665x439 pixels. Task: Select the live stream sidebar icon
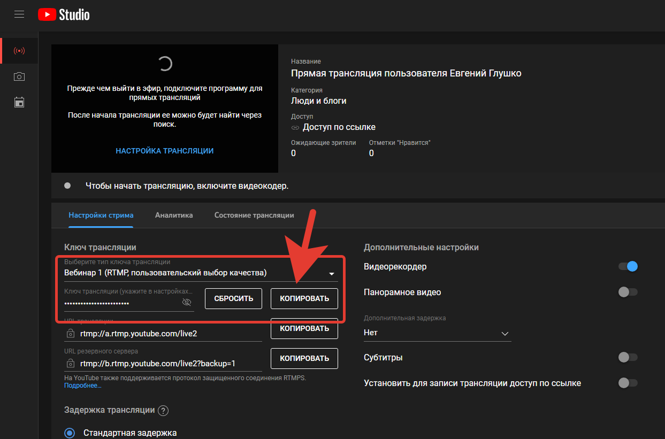click(19, 51)
